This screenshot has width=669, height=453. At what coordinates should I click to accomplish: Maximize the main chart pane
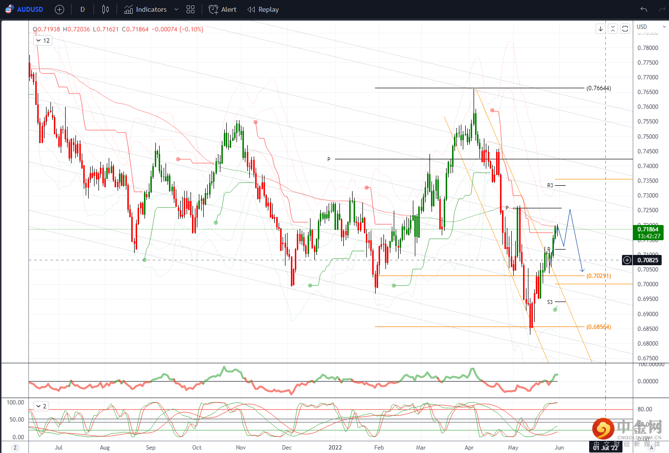(625, 29)
